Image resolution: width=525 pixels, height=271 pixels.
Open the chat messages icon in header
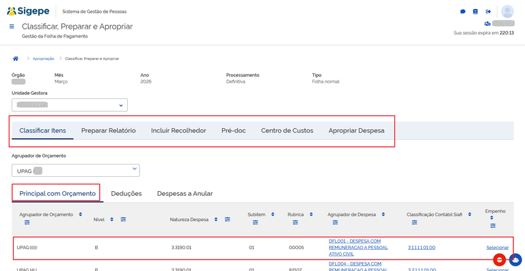(463, 12)
